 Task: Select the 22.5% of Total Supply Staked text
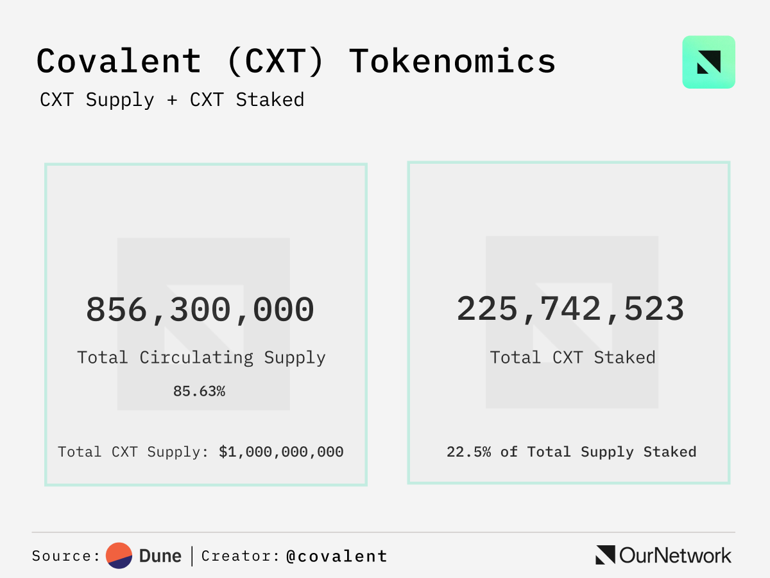point(571,452)
